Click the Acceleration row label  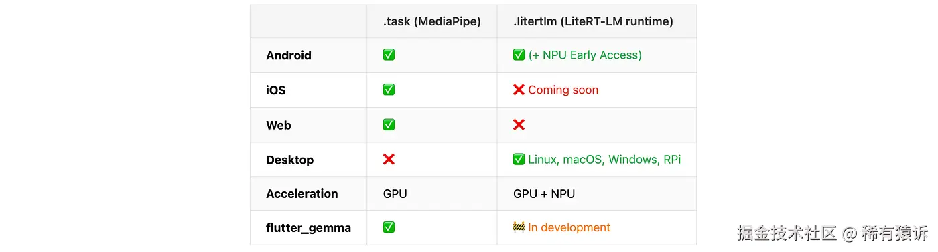point(302,194)
